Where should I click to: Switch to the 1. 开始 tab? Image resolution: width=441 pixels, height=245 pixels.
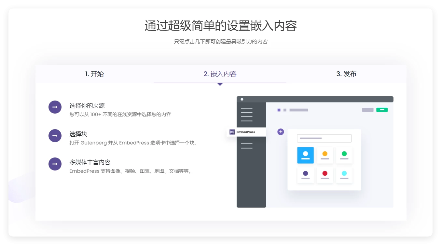[x=94, y=74]
